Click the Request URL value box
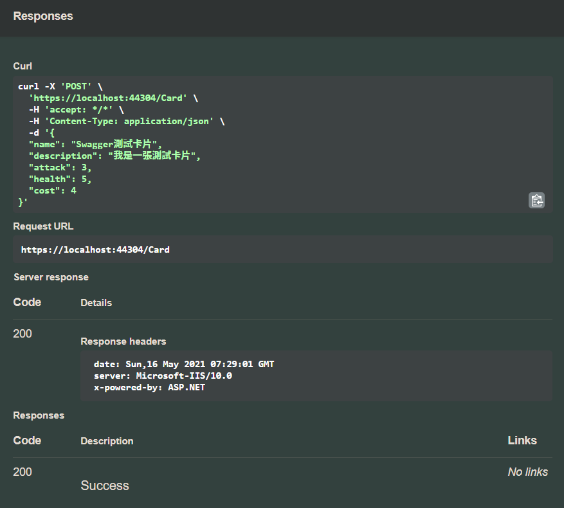 283,249
